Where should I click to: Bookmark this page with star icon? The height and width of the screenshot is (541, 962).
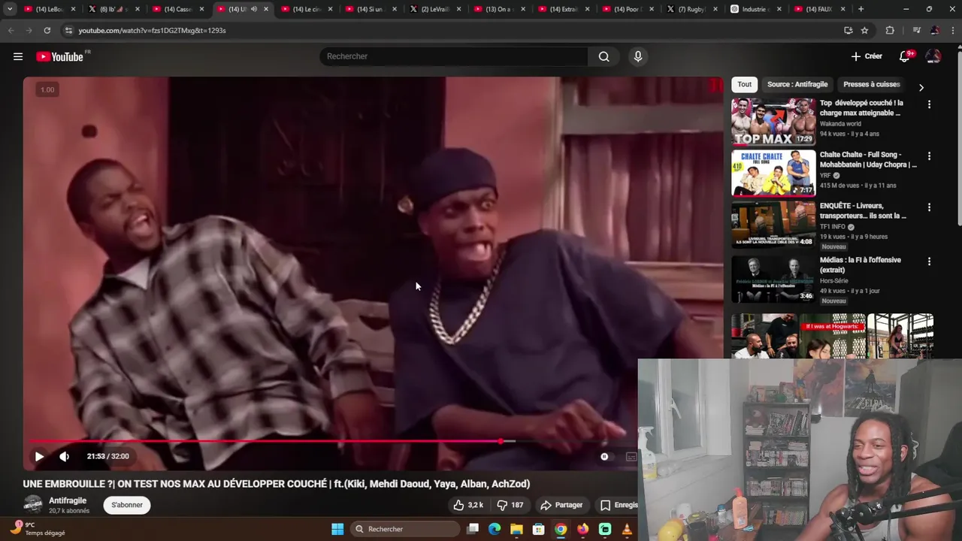[x=865, y=30]
